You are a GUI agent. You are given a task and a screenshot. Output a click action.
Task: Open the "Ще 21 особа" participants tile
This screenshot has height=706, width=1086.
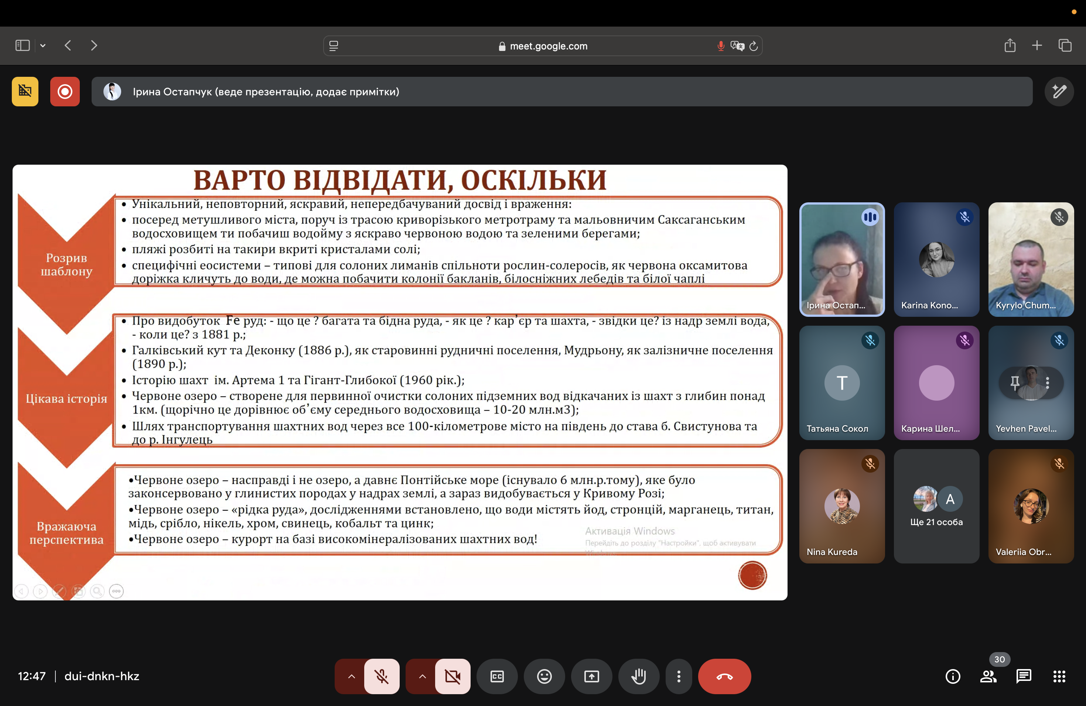tap(936, 506)
